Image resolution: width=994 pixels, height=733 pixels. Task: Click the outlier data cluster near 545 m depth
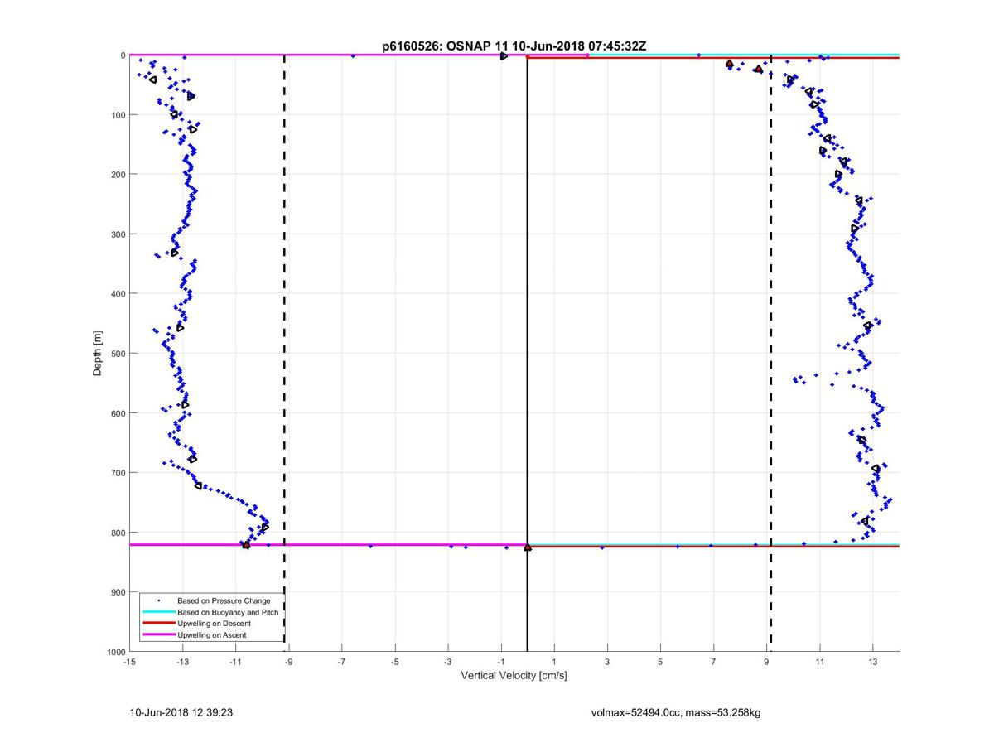(800, 379)
